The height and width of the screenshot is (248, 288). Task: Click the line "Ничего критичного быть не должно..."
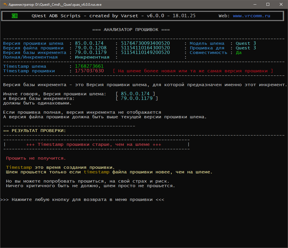pyautogui.click(x=90, y=186)
